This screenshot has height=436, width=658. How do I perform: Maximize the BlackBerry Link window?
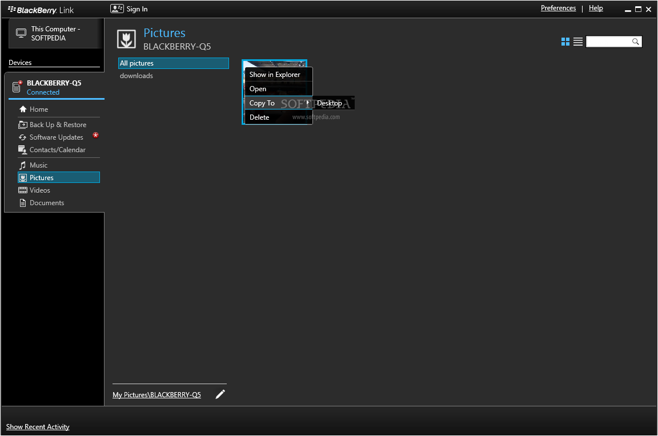638,9
